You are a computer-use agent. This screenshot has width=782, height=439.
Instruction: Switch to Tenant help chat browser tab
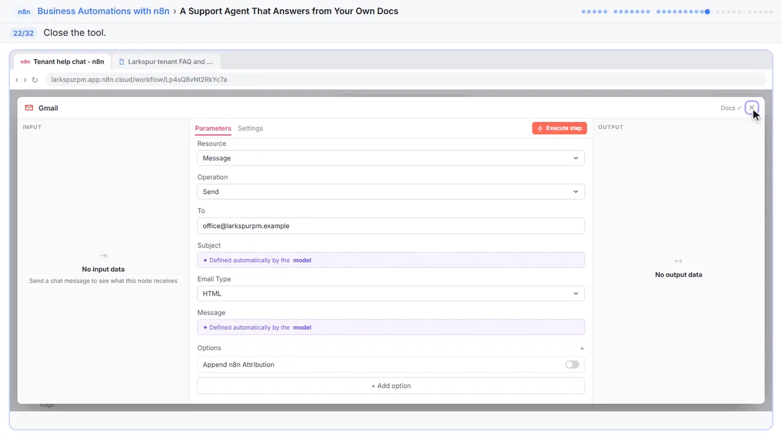(x=62, y=62)
